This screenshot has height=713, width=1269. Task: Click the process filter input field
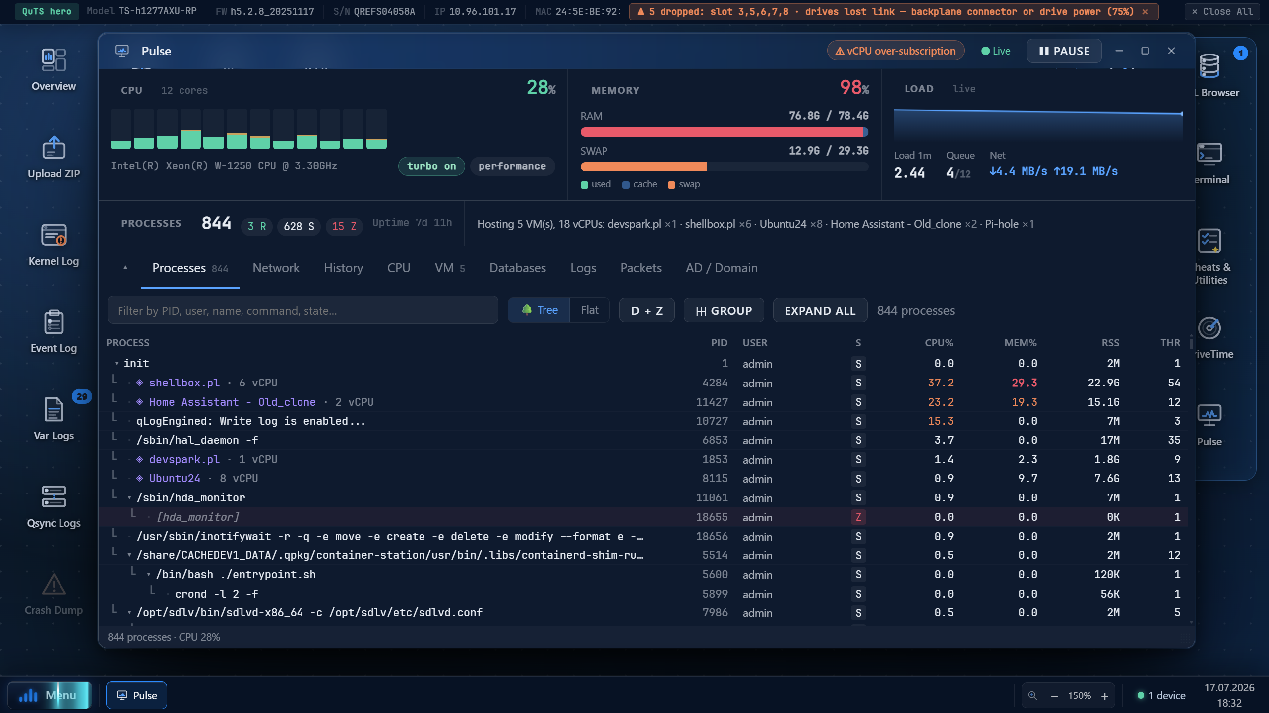[302, 310]
